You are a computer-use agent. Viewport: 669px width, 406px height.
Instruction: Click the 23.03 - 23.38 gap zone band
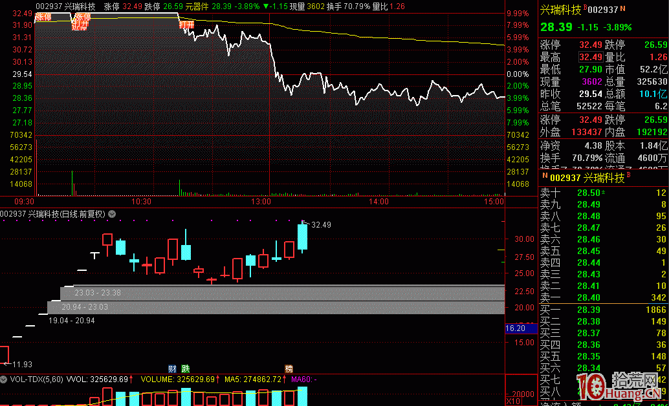pos(283,293)
